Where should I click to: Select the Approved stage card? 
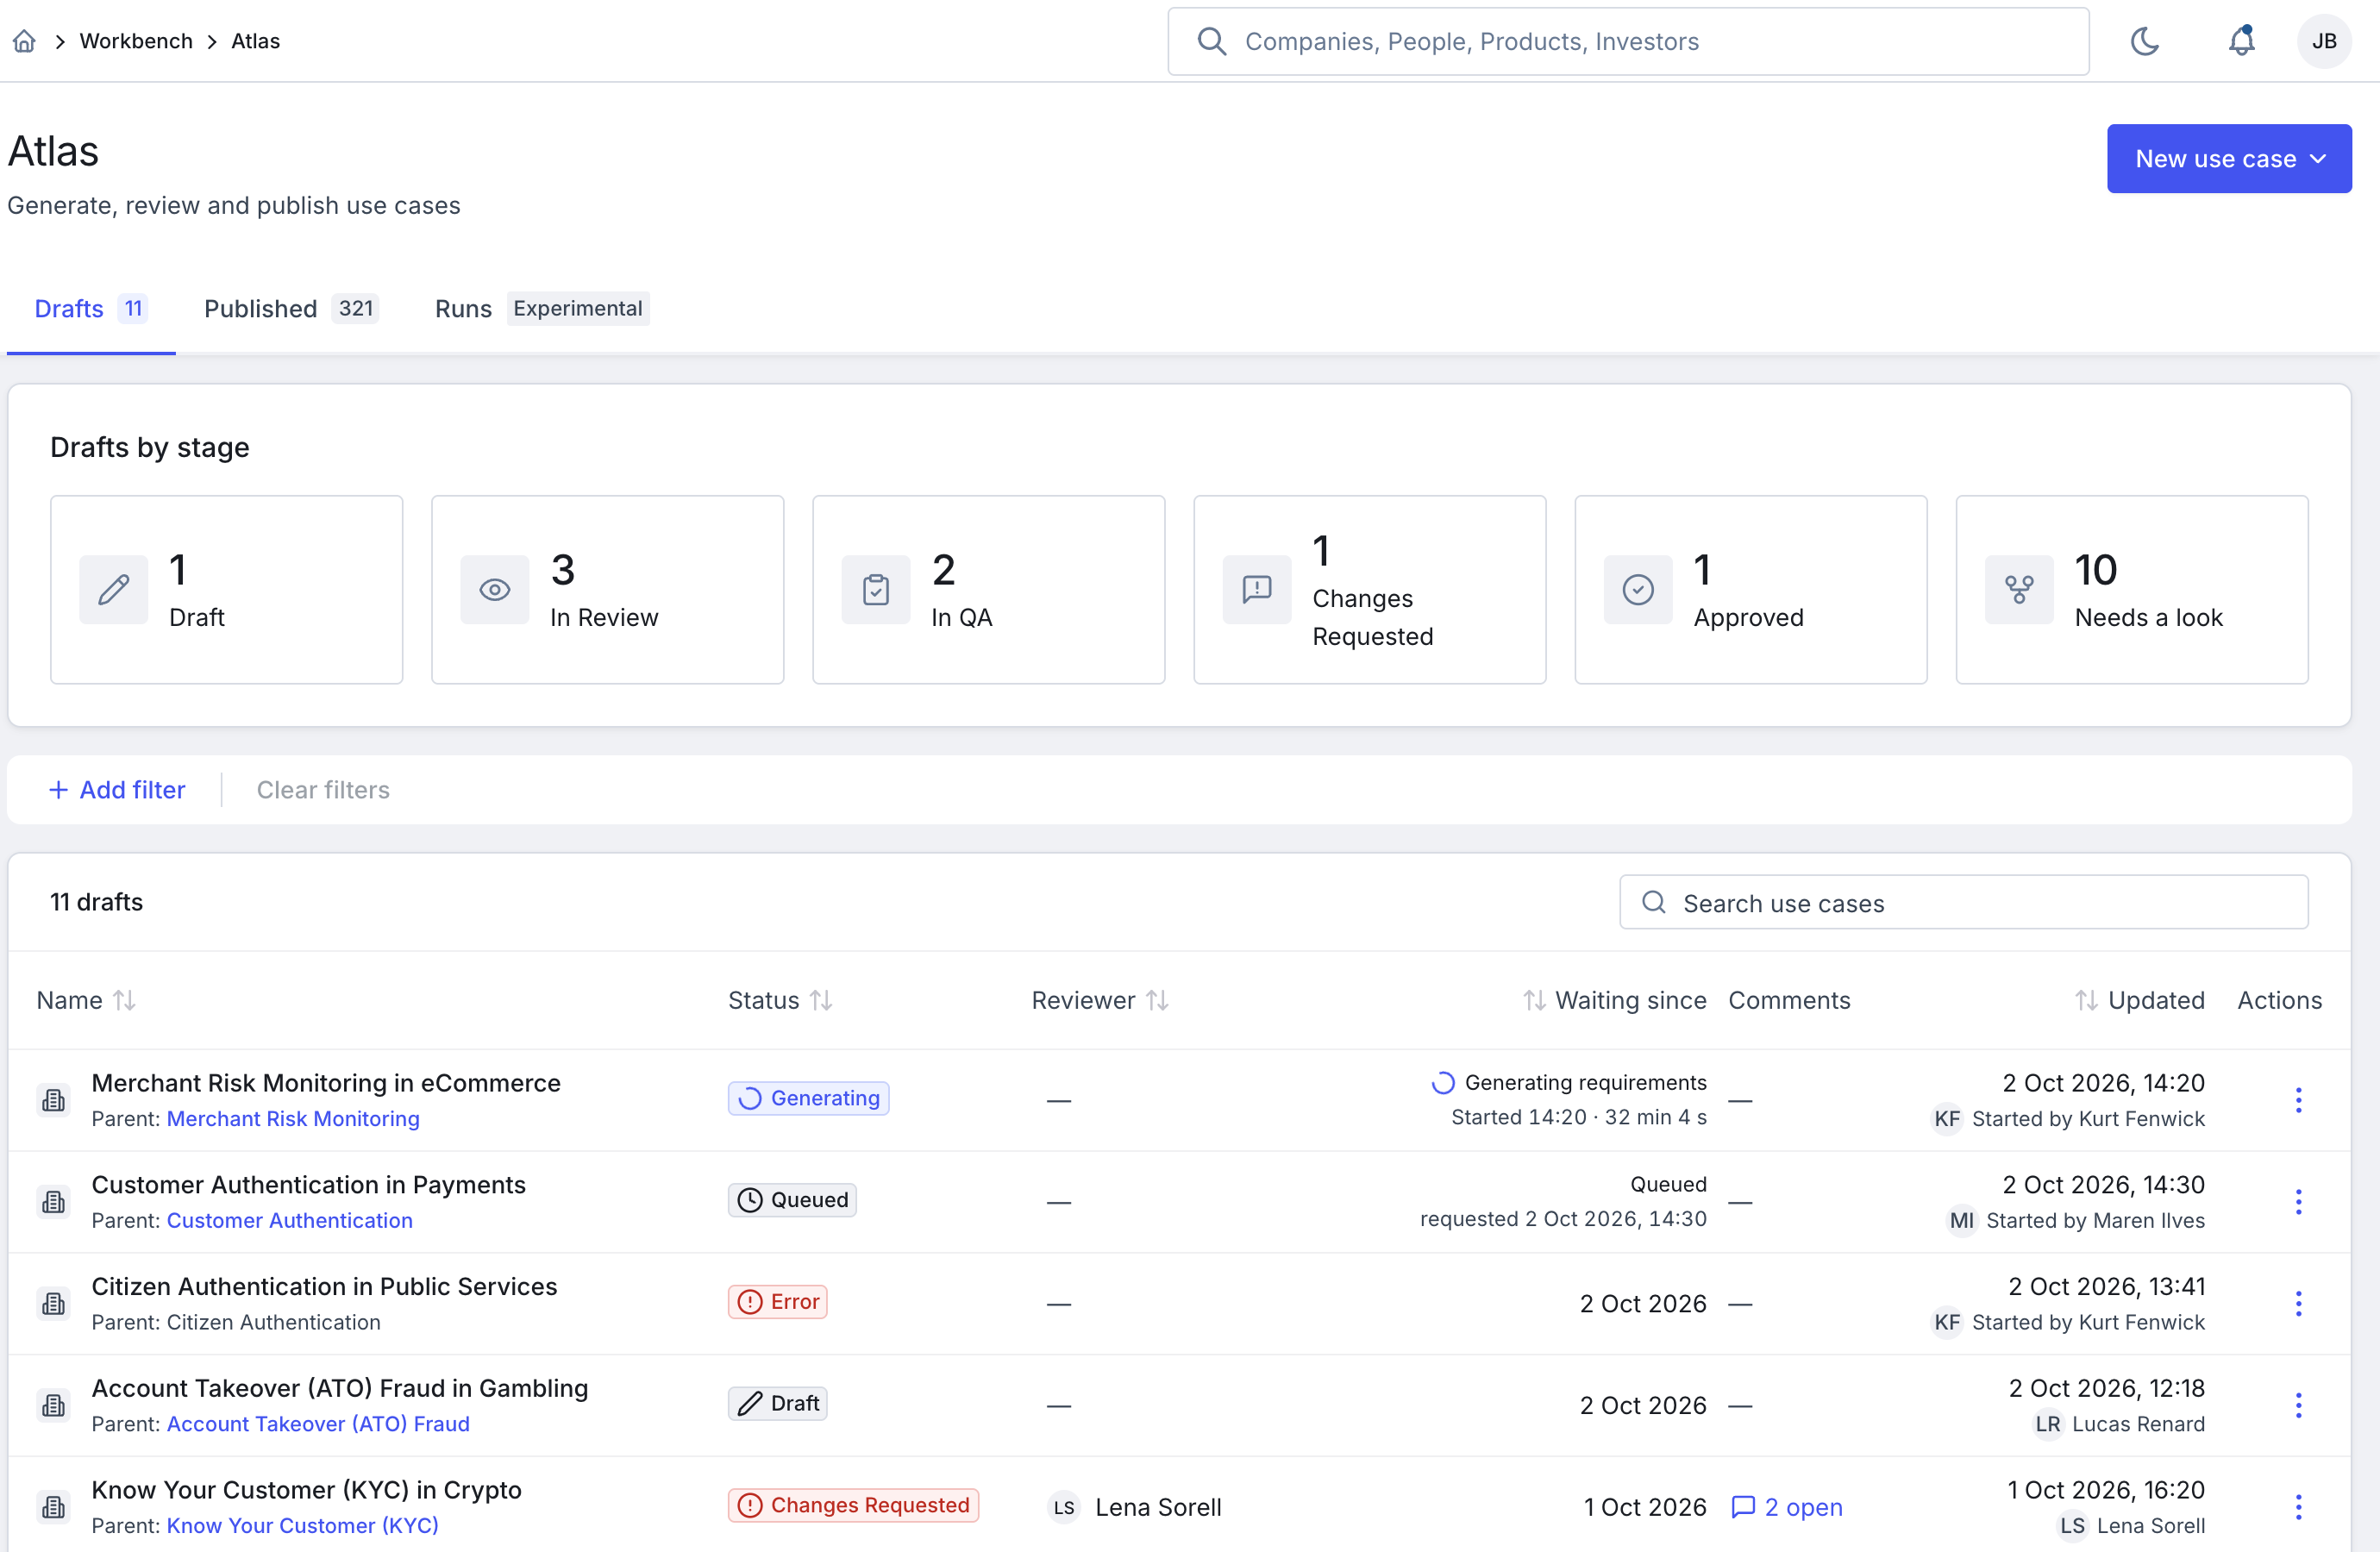pos(1750,590)
